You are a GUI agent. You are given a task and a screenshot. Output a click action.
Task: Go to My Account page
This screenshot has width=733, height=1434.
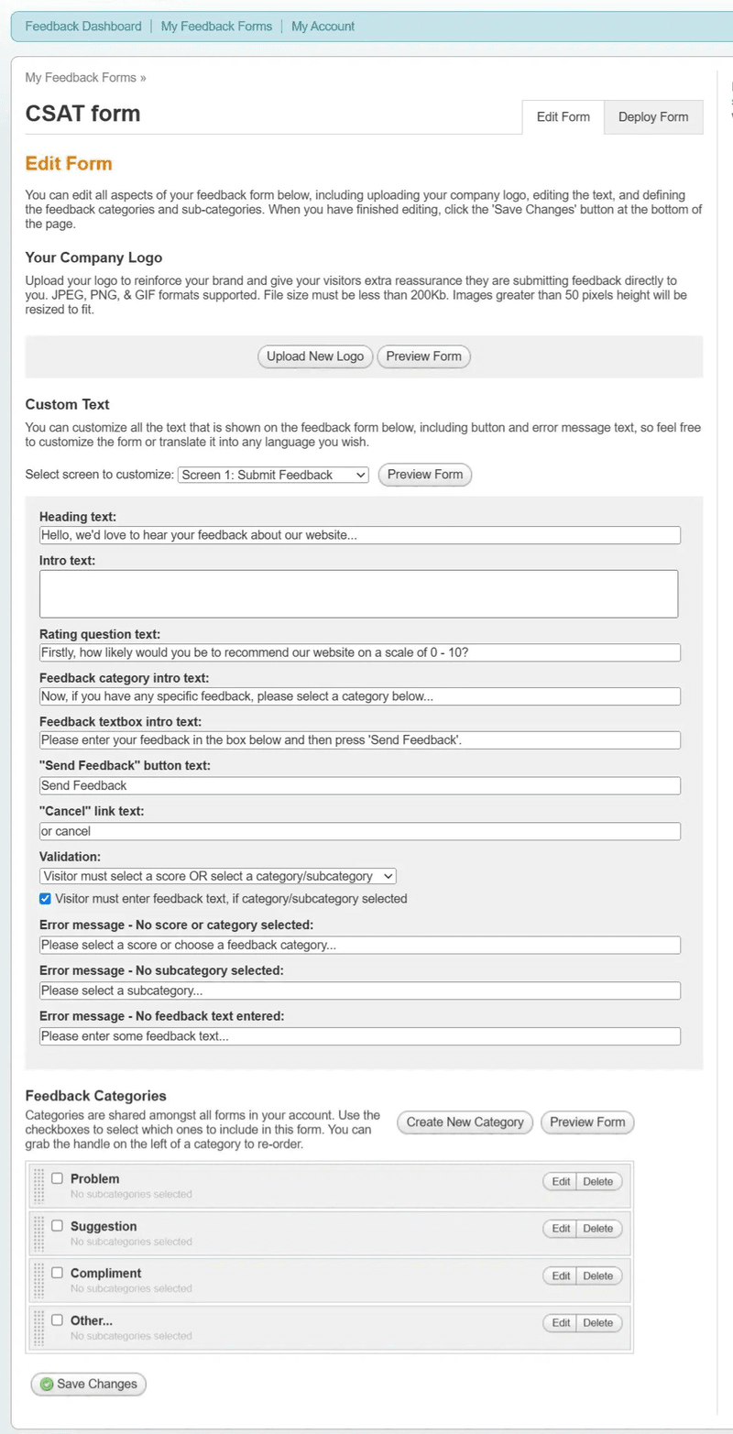(x=323, y=27)
